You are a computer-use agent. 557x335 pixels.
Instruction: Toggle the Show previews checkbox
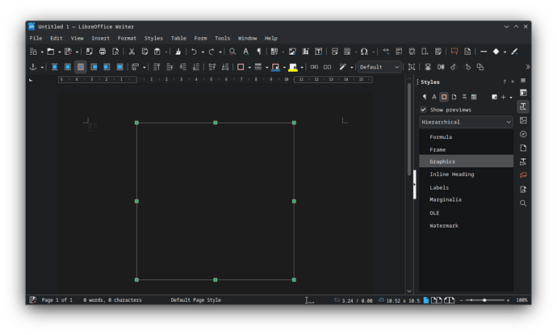pyautogui.click(x=424, y=109)
